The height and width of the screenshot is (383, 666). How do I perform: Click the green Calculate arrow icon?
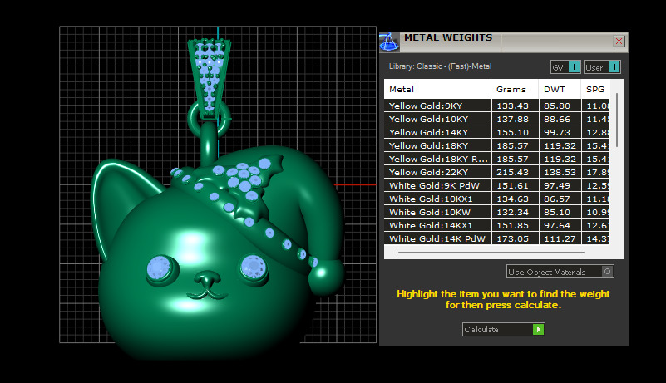pyautogui.click(x=538, y=330)
